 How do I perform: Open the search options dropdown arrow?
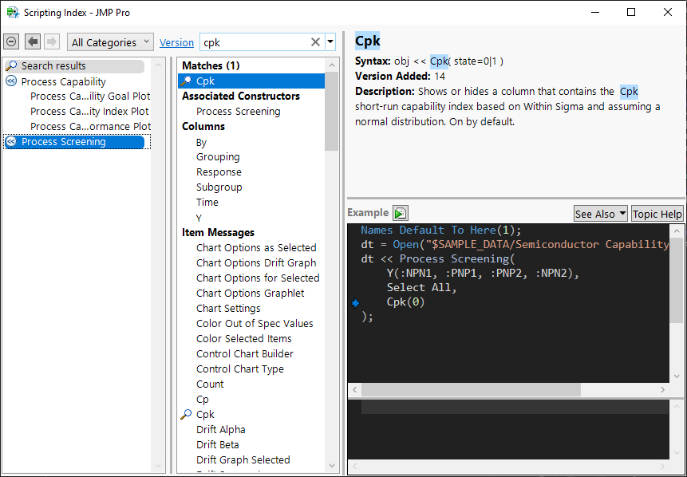point(330,42)
